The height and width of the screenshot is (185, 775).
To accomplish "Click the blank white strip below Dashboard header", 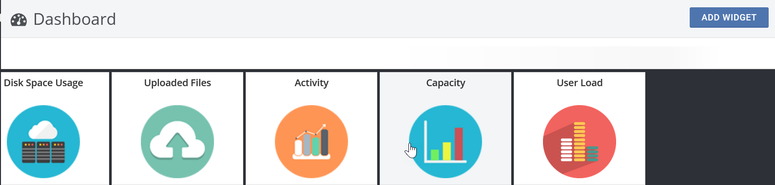I will pos(387,54).
